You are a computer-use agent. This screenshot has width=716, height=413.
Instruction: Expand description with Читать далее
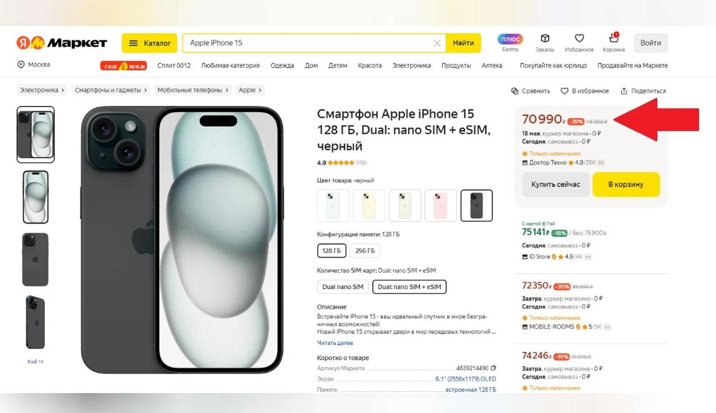[x=335, y=343]
